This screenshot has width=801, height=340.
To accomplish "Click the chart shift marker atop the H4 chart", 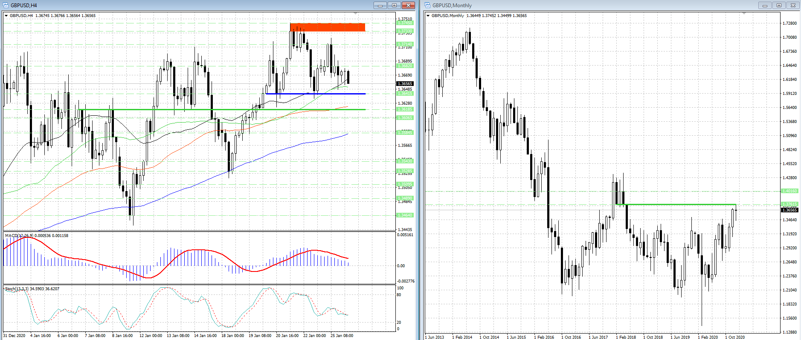I will [x=356, y=14].
